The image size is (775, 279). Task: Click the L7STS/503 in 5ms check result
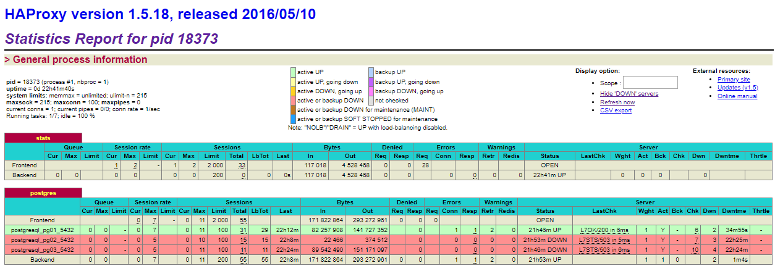pyautogui.click(x=604, y=240)
